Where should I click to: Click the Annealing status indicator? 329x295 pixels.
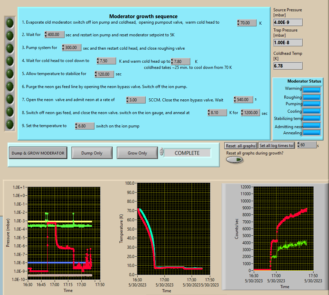click(311, 133)
